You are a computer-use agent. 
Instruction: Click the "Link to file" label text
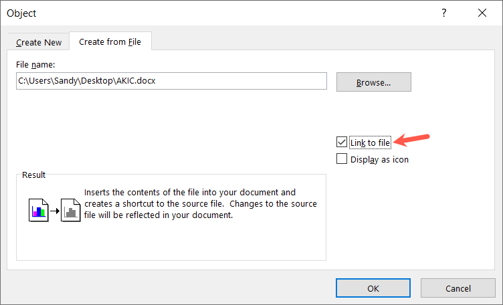tap(370, 142)
